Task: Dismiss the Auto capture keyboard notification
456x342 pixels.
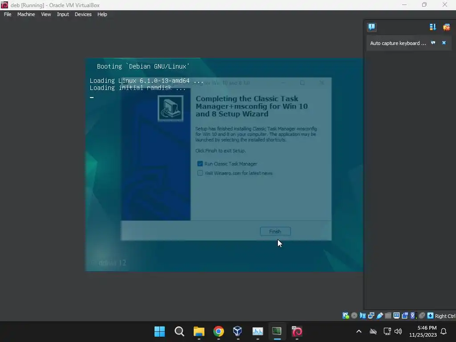Action: (444, 43)
